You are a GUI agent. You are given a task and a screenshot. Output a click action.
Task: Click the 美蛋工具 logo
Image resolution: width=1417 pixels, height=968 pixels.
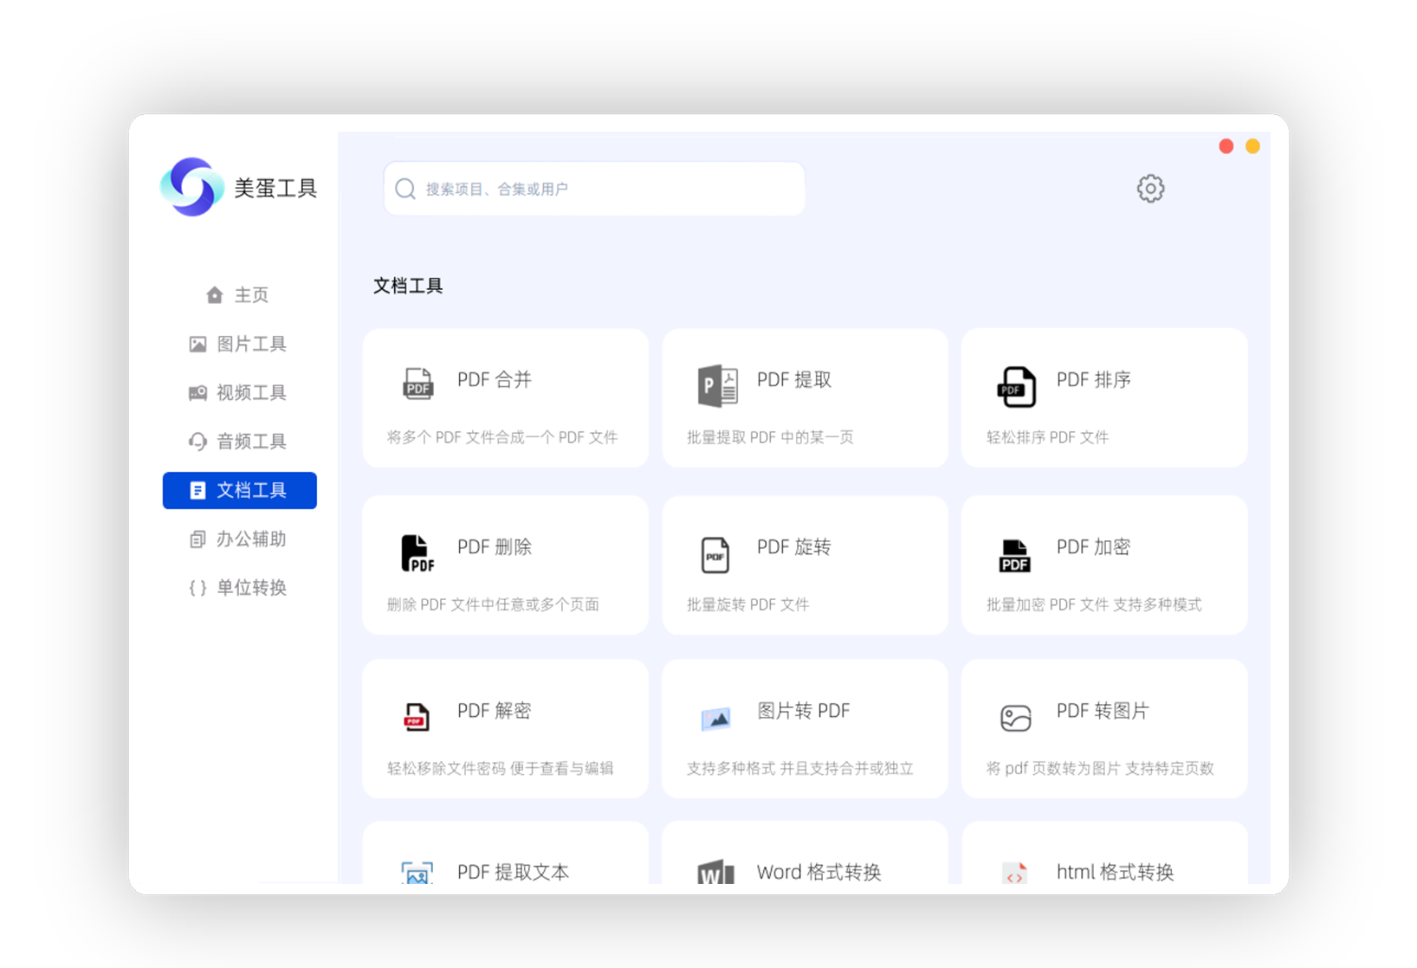(x=240, y=187)
